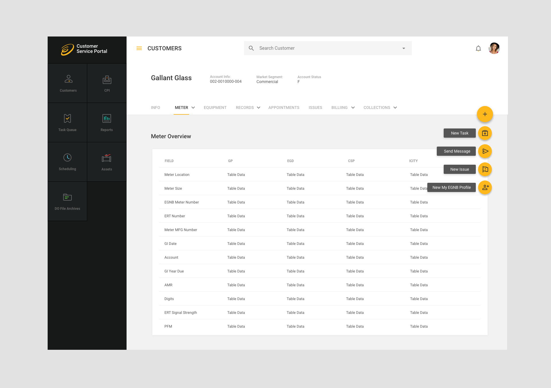
Task: Open the user profile avatar
Action: (x=494, y=48)
